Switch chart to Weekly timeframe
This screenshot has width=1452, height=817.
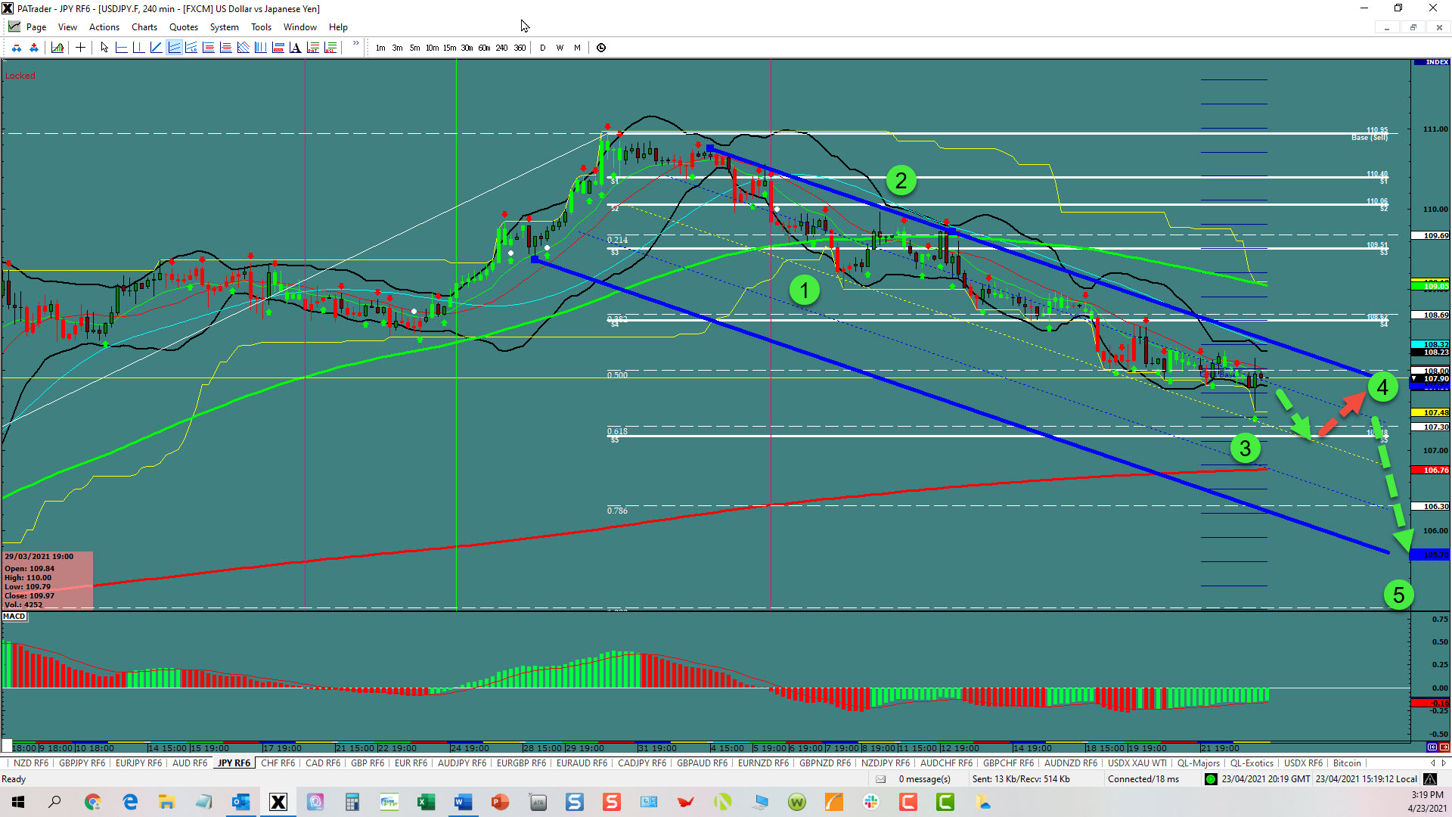(x=560, y=48)
